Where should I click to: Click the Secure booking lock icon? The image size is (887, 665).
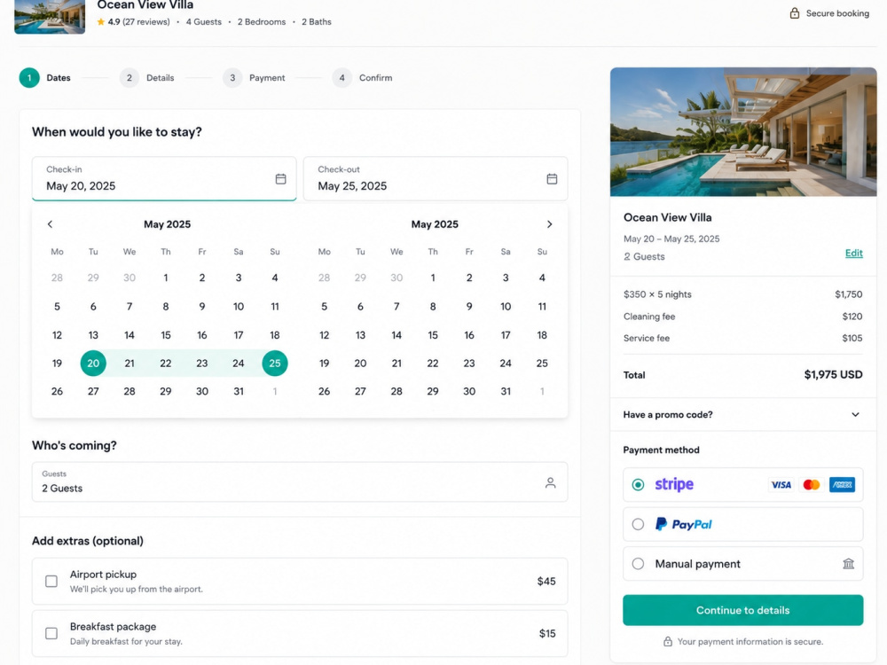[795, 13]
